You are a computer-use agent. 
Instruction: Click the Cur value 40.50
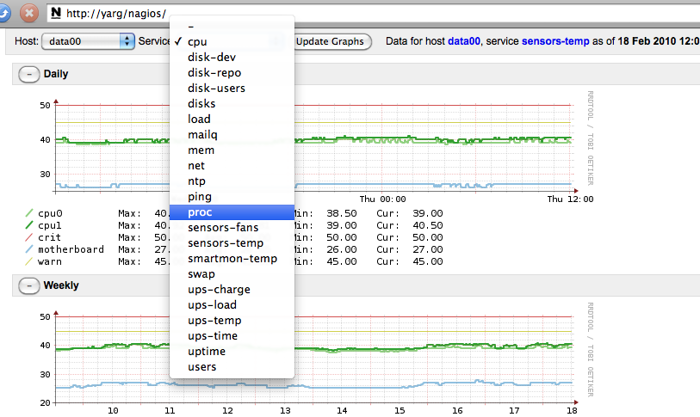tap(428, 225)
